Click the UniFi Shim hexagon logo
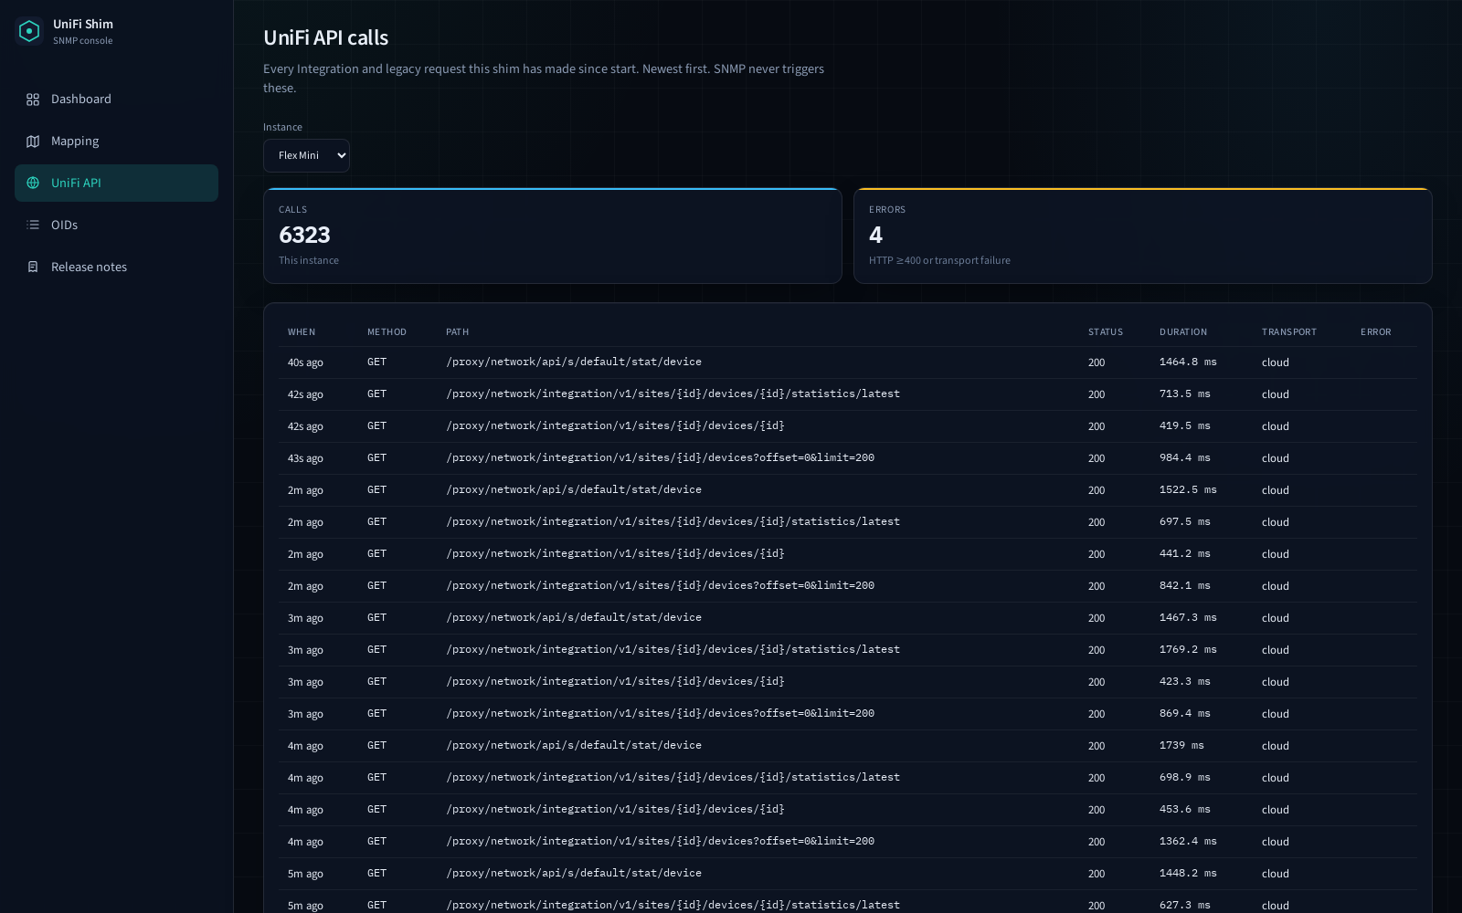Image resolution: width=1462 pixels, height=913 pixels. (29, 31)
